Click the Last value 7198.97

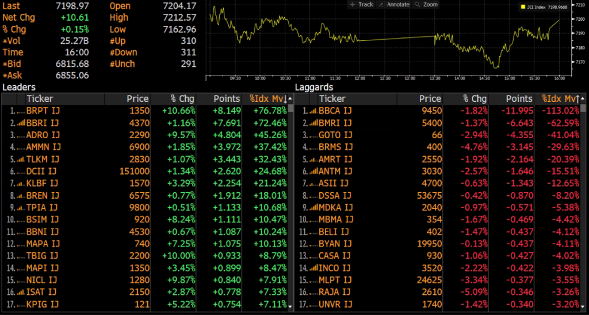pyautogui.click(x=72, y=6)
